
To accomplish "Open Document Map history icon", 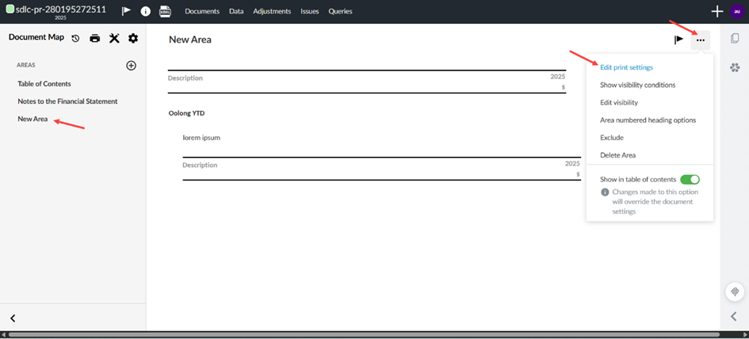I will 75,39.
